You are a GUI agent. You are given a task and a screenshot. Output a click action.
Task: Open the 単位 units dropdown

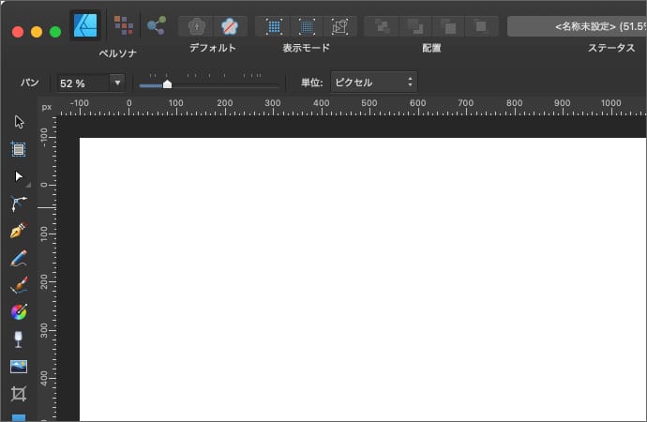click(373, 83)
